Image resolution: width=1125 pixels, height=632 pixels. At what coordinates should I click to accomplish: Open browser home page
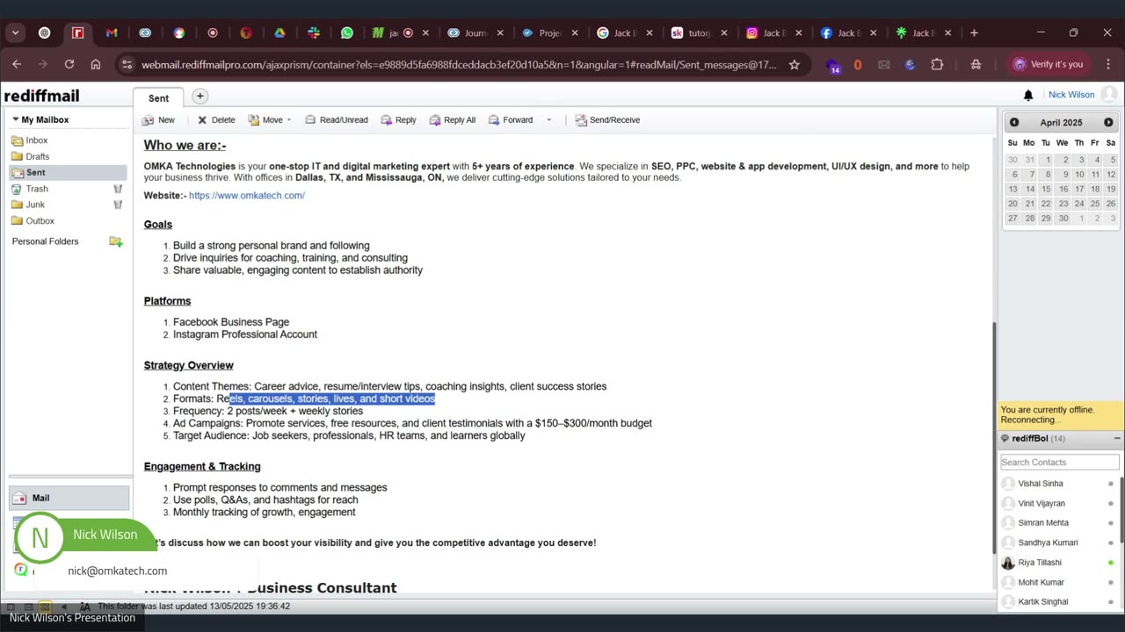pyautogui.click(x=96, y=64)
